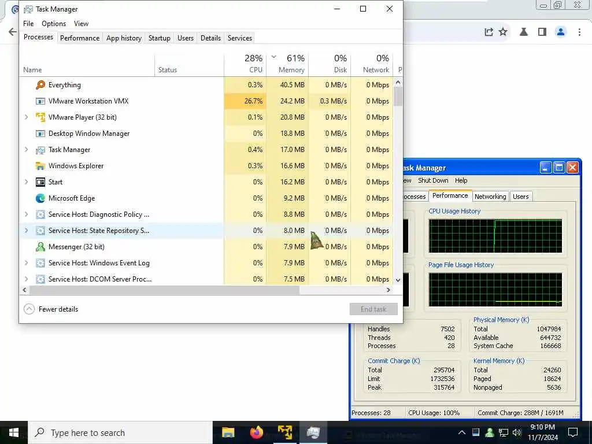Switch to the Services tab
Image resolution: width=592 pixels, height=444 pixels.
(240, 38)
